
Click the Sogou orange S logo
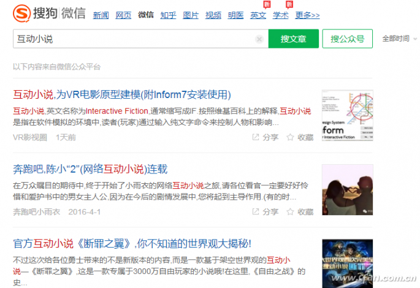click(x=21, y=13)
